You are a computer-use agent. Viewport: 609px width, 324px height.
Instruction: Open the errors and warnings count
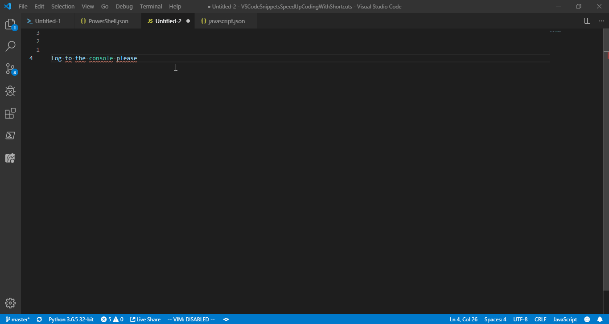click(112, 320)
